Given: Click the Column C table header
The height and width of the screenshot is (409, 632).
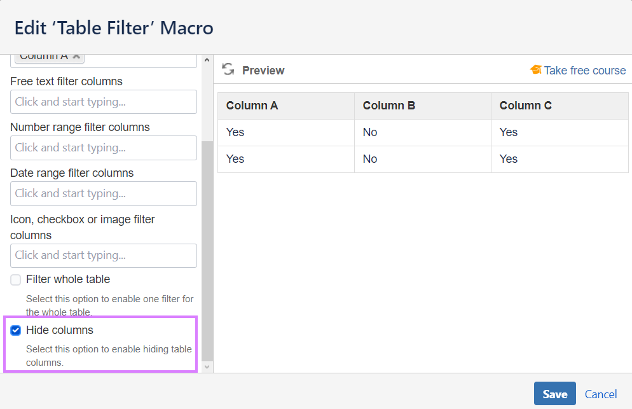Looking at the screenshot, I should [x=526, y=106].
